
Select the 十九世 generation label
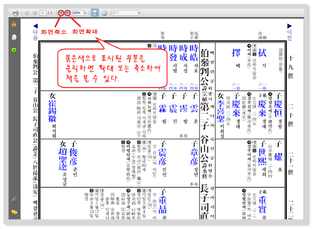(x=291, y=67)
